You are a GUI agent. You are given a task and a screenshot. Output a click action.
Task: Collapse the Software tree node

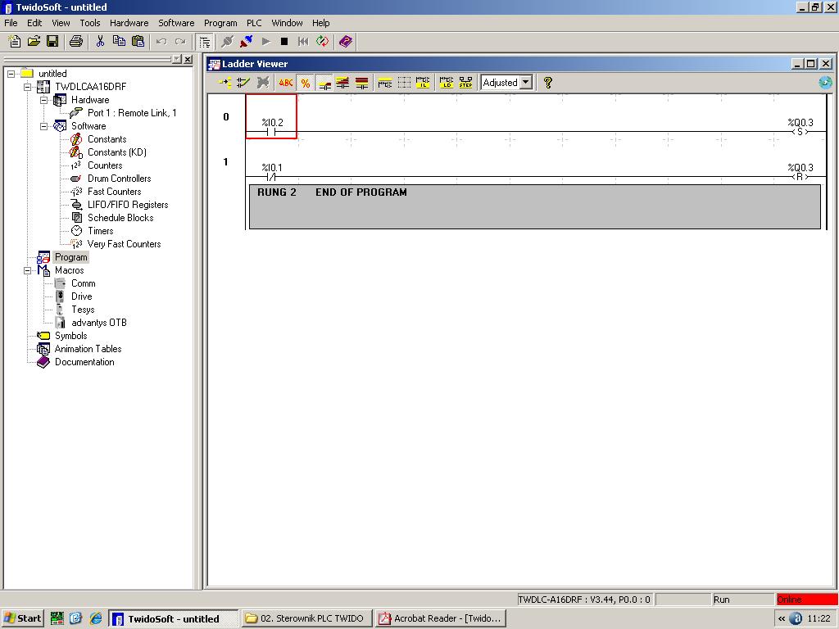[44, 126]
